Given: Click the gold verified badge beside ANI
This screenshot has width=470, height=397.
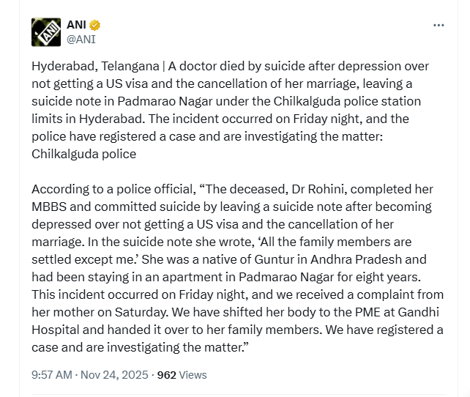Looking at the screenshot, I should click(x=94, y=25).
